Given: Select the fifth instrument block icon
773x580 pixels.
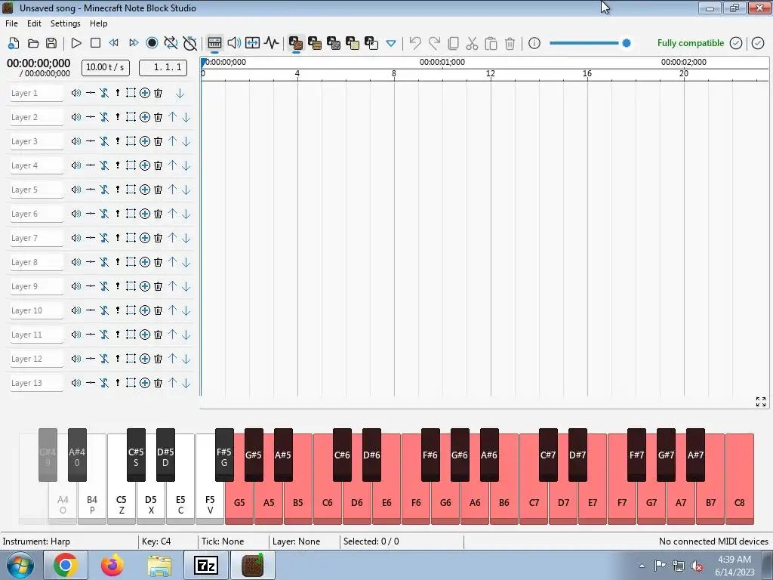Looking at the screenshot, I should (371, 43).
